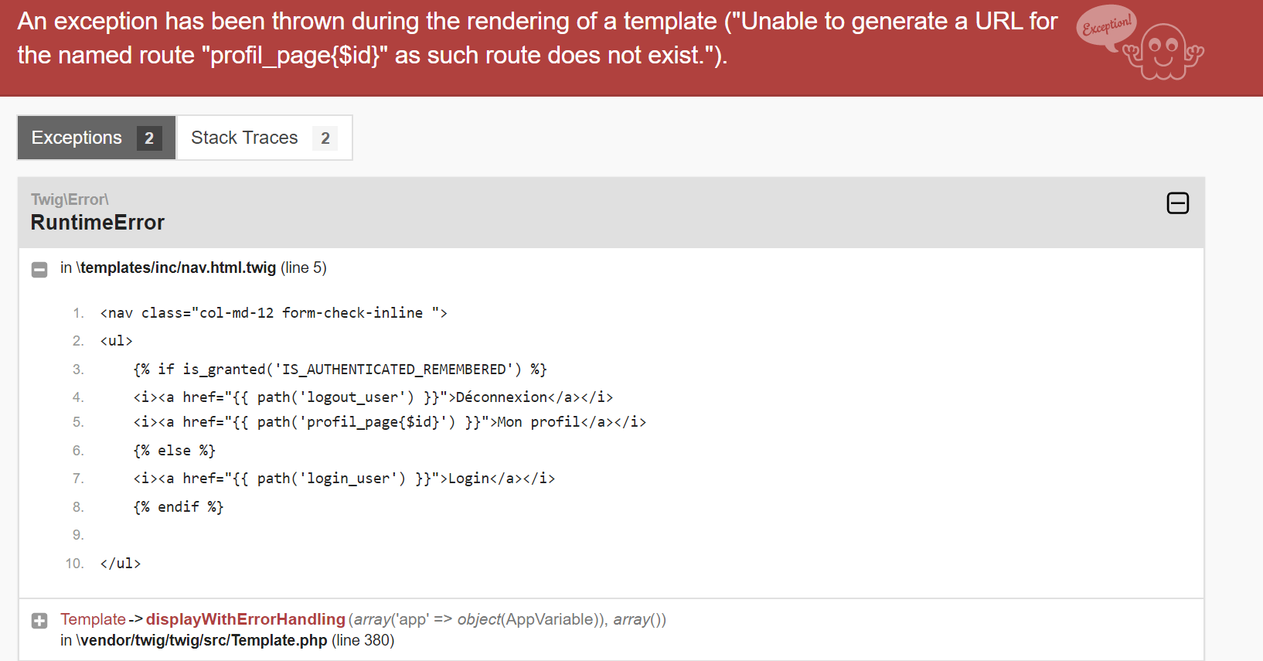
Task: Click the RuntimeError exception title
Action: pyautogui.click(x=97, y=223)
